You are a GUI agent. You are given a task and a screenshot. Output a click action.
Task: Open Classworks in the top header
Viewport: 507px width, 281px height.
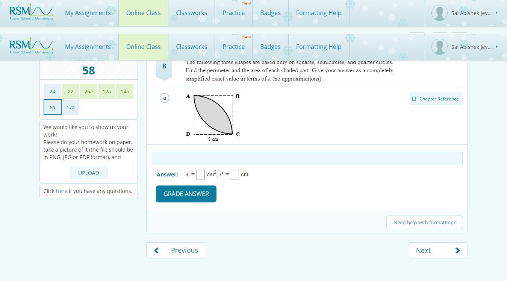pyautogui.click(x=191, y=13)
